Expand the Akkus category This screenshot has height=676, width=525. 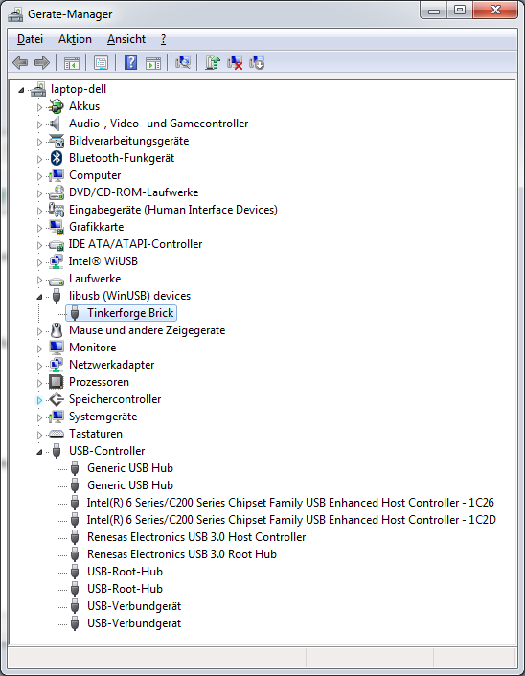39,107
